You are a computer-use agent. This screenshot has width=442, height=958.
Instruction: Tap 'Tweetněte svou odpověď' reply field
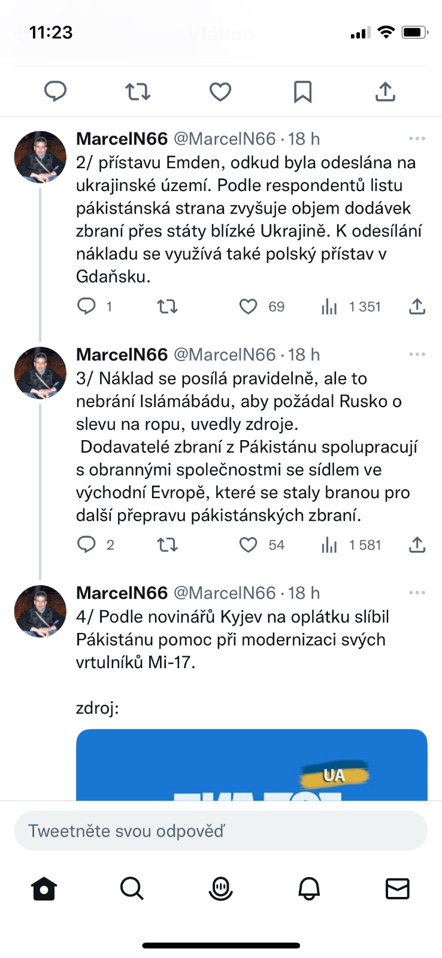click(x=220, y=831)
